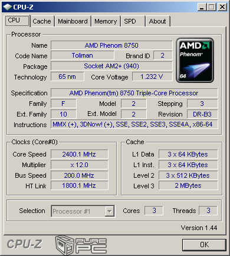
Task: Click the Cores value 3
Action: 154,211
